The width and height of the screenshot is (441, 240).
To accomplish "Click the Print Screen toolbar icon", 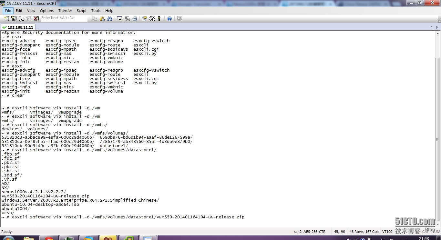I will (x=120, y=19).
